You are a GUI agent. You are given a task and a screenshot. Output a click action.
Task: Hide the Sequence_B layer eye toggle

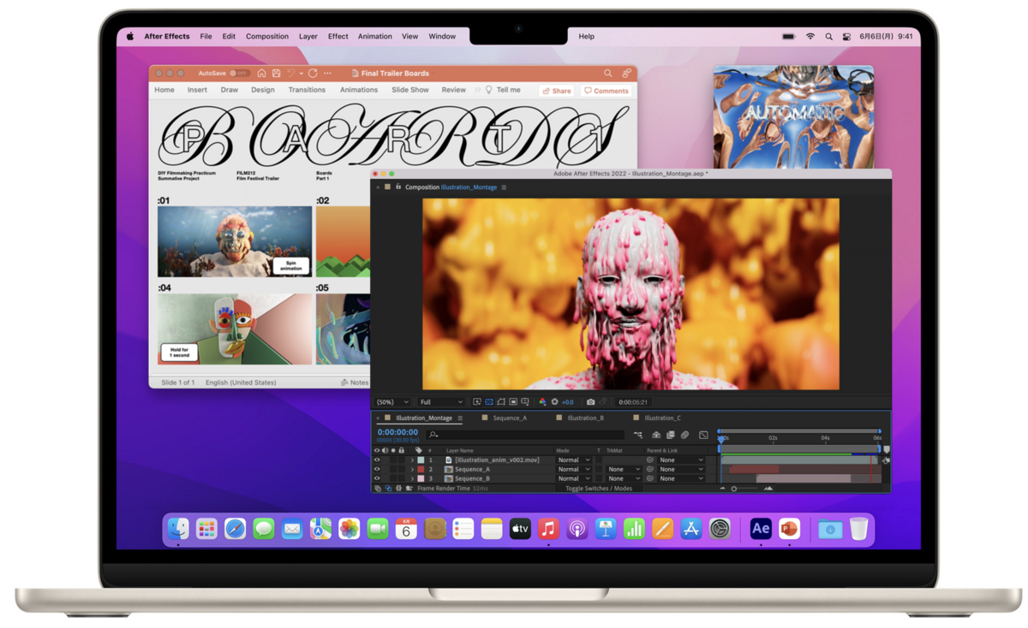point(377,479)
